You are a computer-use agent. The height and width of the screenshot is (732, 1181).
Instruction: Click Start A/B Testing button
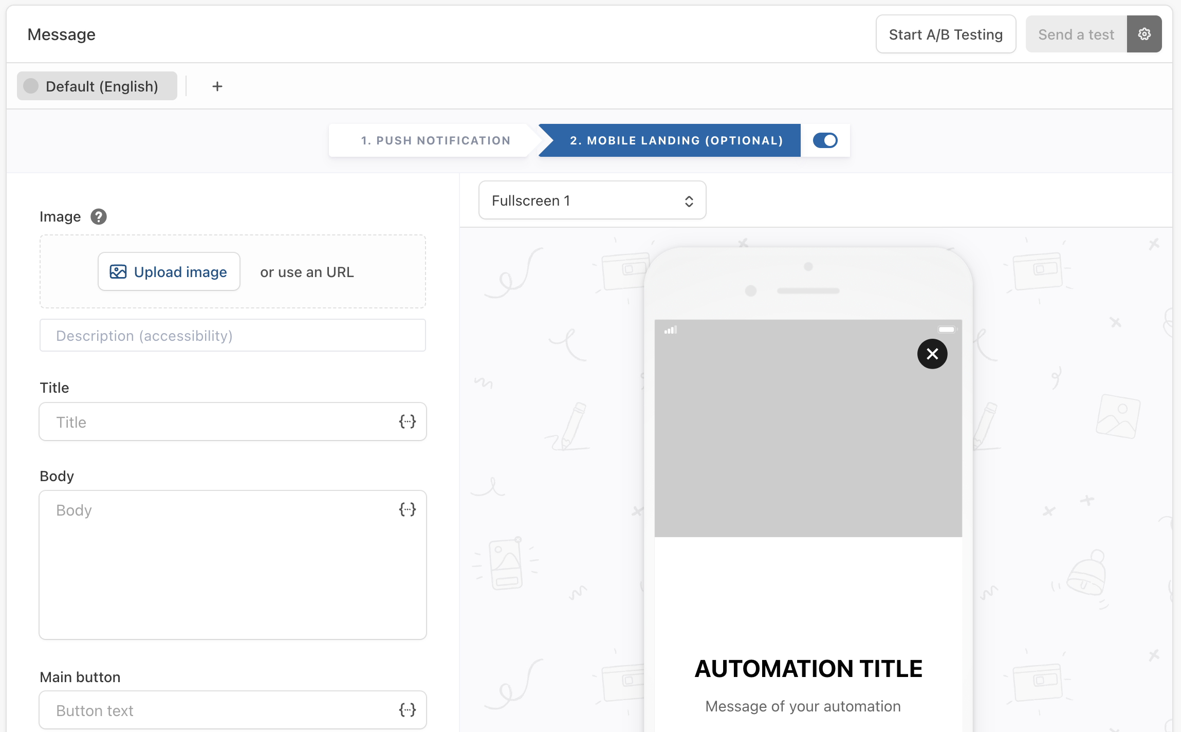(x=945, y=34)
